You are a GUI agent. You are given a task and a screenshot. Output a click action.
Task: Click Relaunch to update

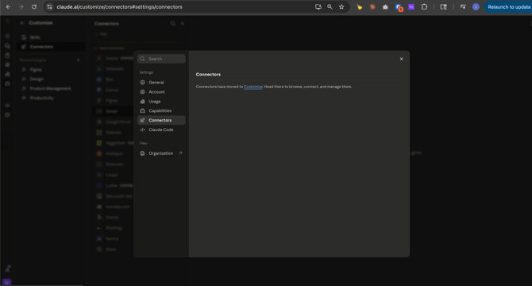508,7
